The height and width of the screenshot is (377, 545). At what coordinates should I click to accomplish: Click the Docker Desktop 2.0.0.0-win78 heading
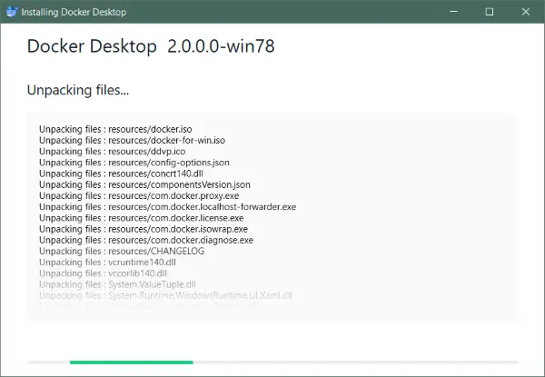(151, 46)
